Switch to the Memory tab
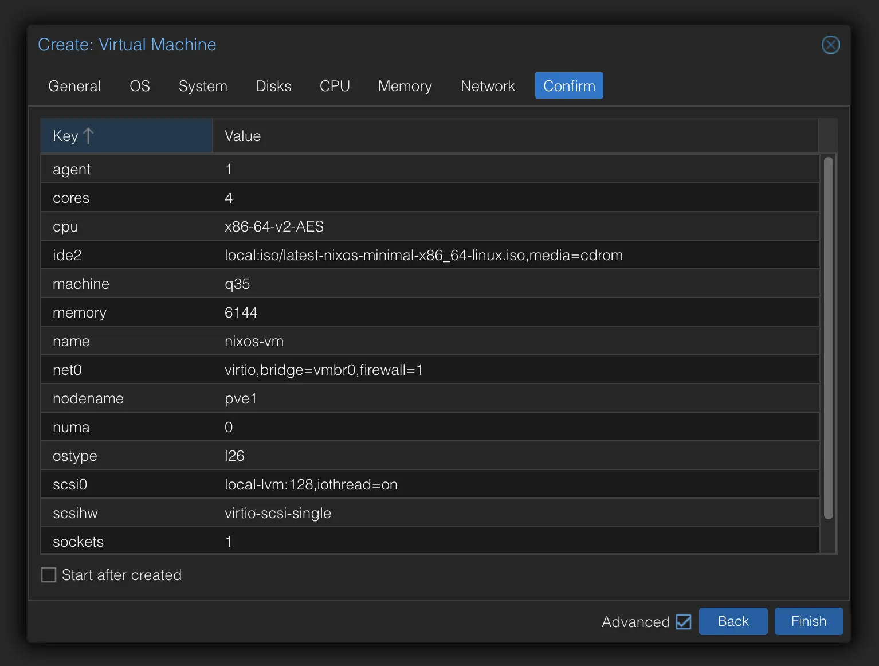This screenshot has width=879, height=666. [405, 86]
